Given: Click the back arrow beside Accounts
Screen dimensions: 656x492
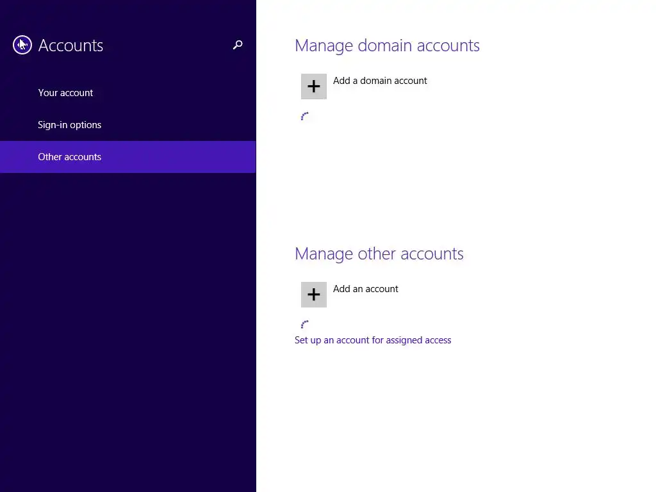Looking at the screenshot, I should point(22,45).
